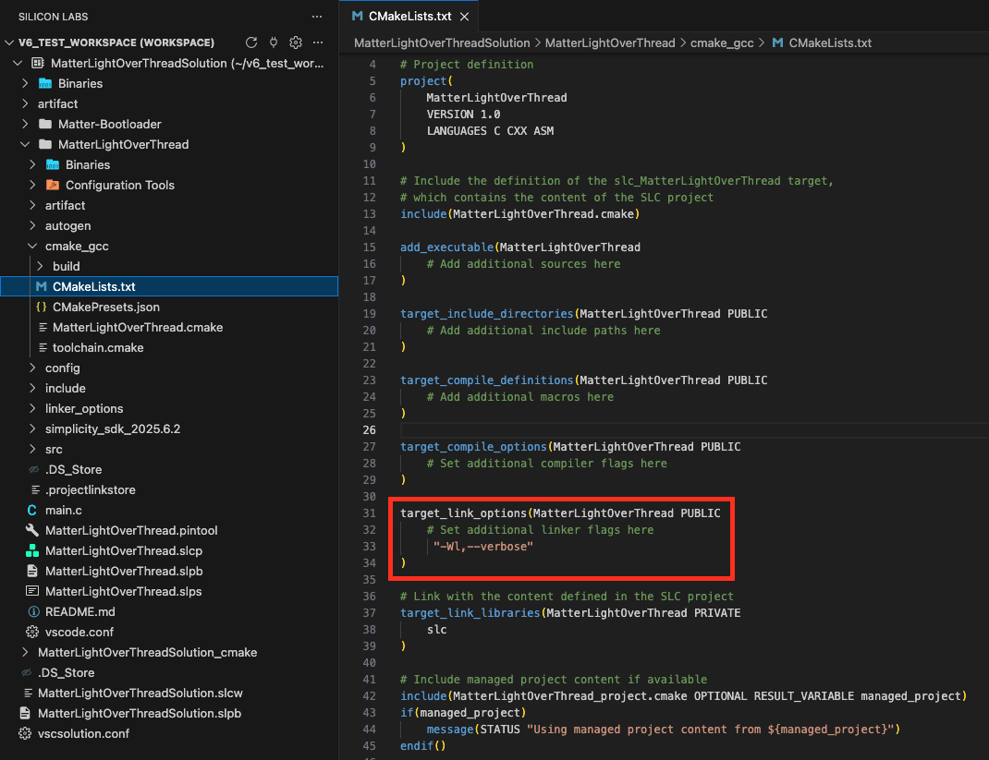Expand the MatterLightOverThreadSolution_cmake folder
Screen dimensions: 989x760
[147, 652]
